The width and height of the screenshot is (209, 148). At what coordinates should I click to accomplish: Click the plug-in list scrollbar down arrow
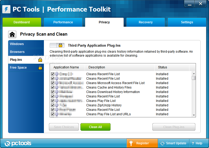tap(194, 115)
